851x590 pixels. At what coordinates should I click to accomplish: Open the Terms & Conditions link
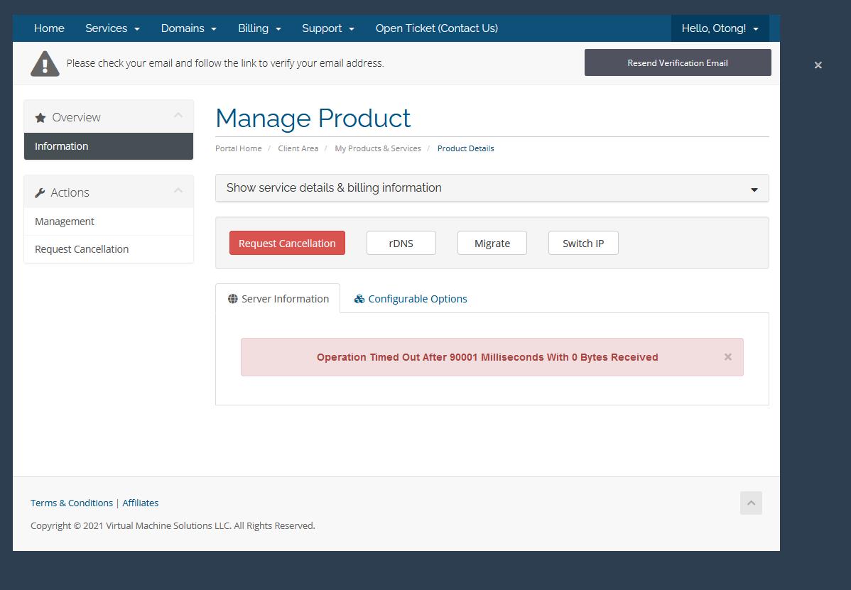pyautogui.click(x=72, y=503)
